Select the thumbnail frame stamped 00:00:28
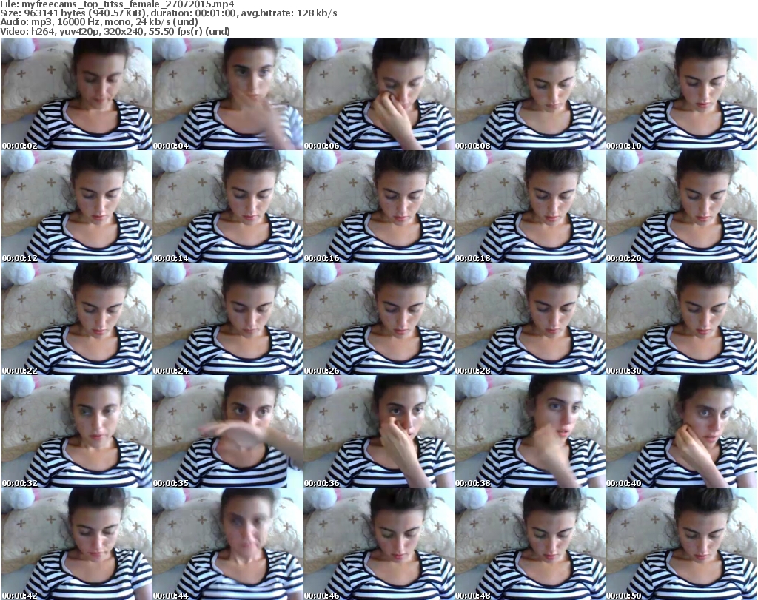 [530, 319]
